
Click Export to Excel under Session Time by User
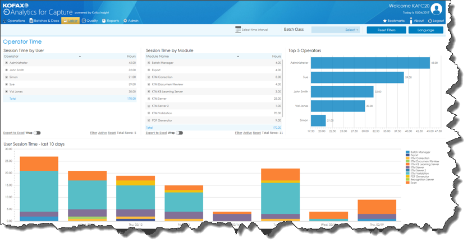point(14,133)
